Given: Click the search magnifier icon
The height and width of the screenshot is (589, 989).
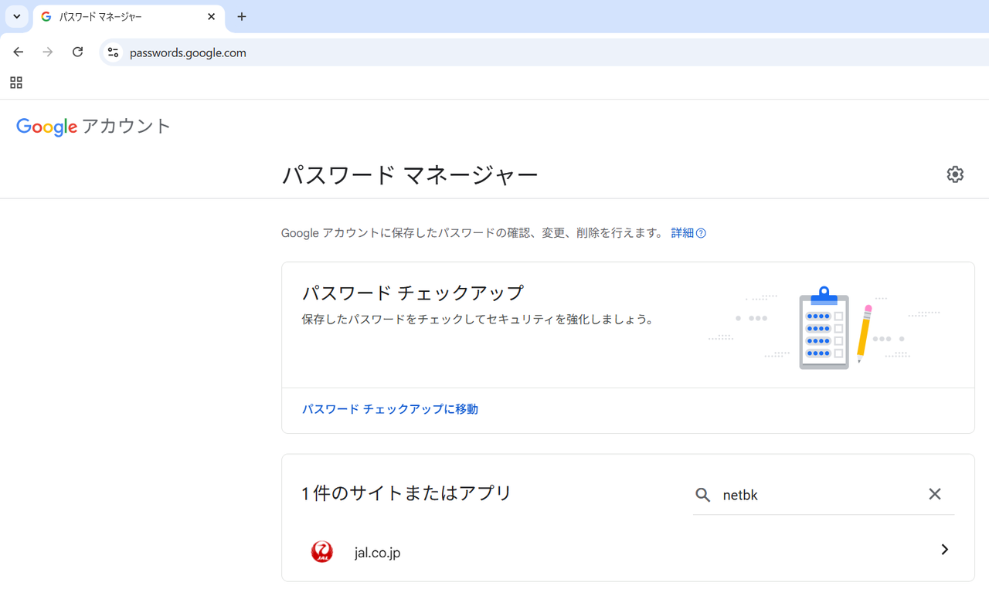Looking at the screenshot, I should pyautogui.click(x=703, y=495).
